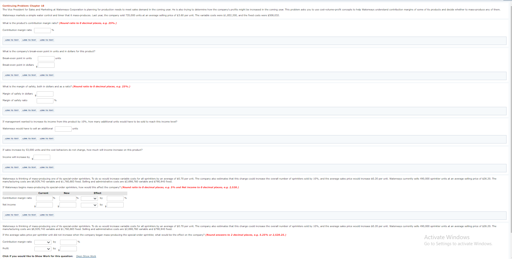The width and height of the screenshot is (512, 259).
Task: Click leftmost LINK TO TEXT under margin of safety
Action: point(12,110)
